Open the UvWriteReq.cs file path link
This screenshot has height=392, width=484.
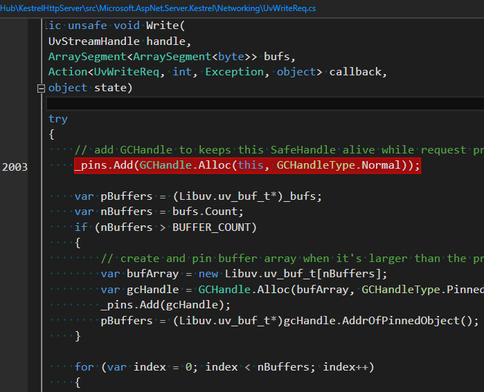pyautogui.click(x=158, y=8)
